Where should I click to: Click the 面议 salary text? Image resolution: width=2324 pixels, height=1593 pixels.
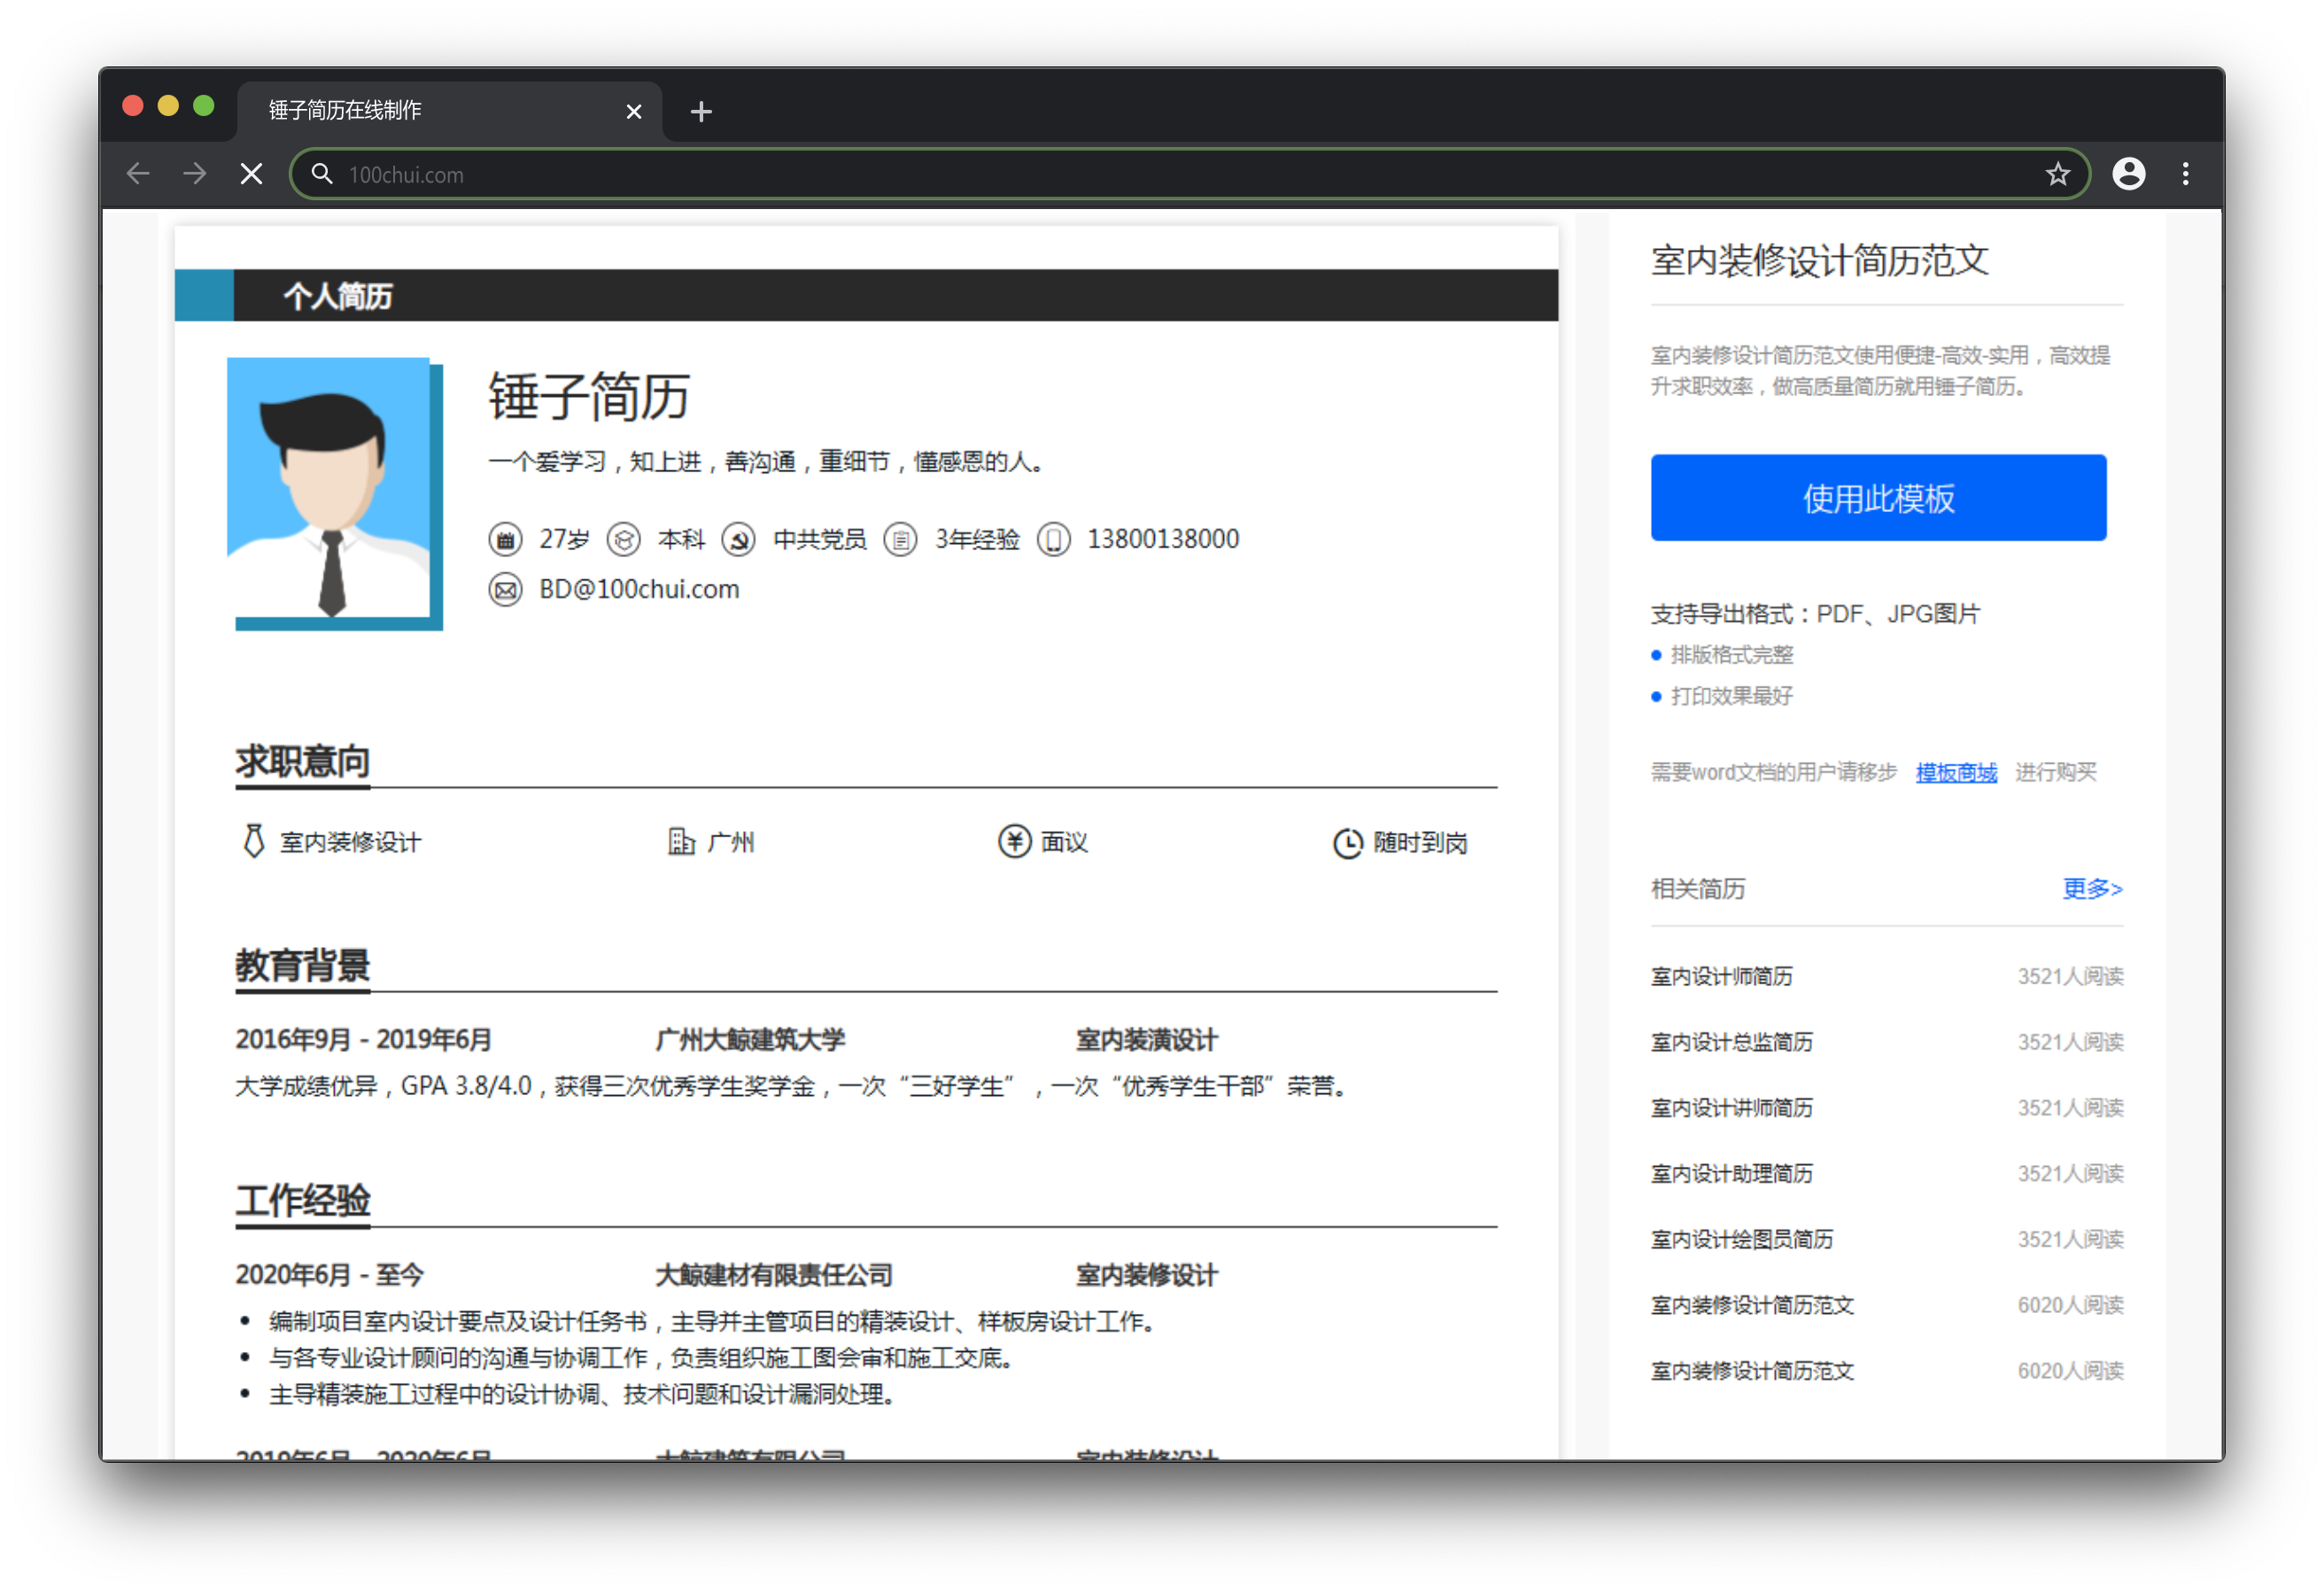click(1064, 842)
